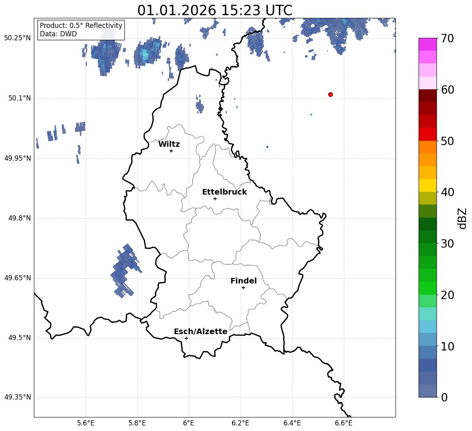Screen dimensions: 472x431
Task: Click the Wiltz city label
Action: (169, 144)
